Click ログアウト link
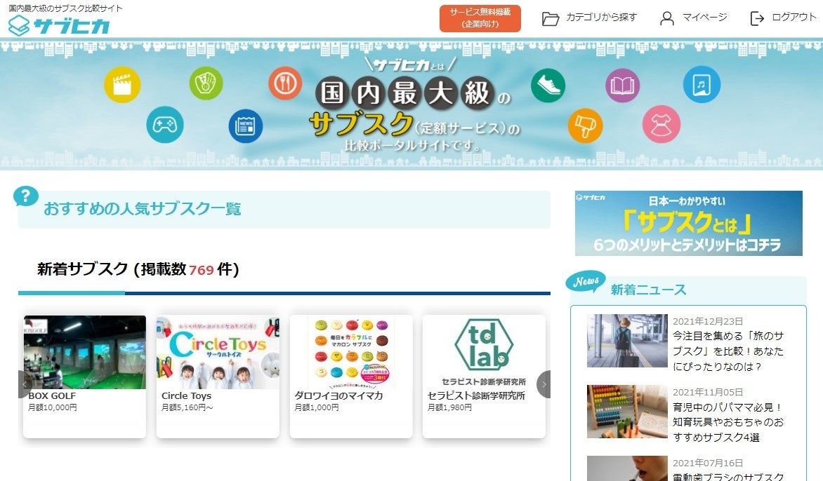The height and width of the screenshot is (481, 823). [x=794, y=18]
